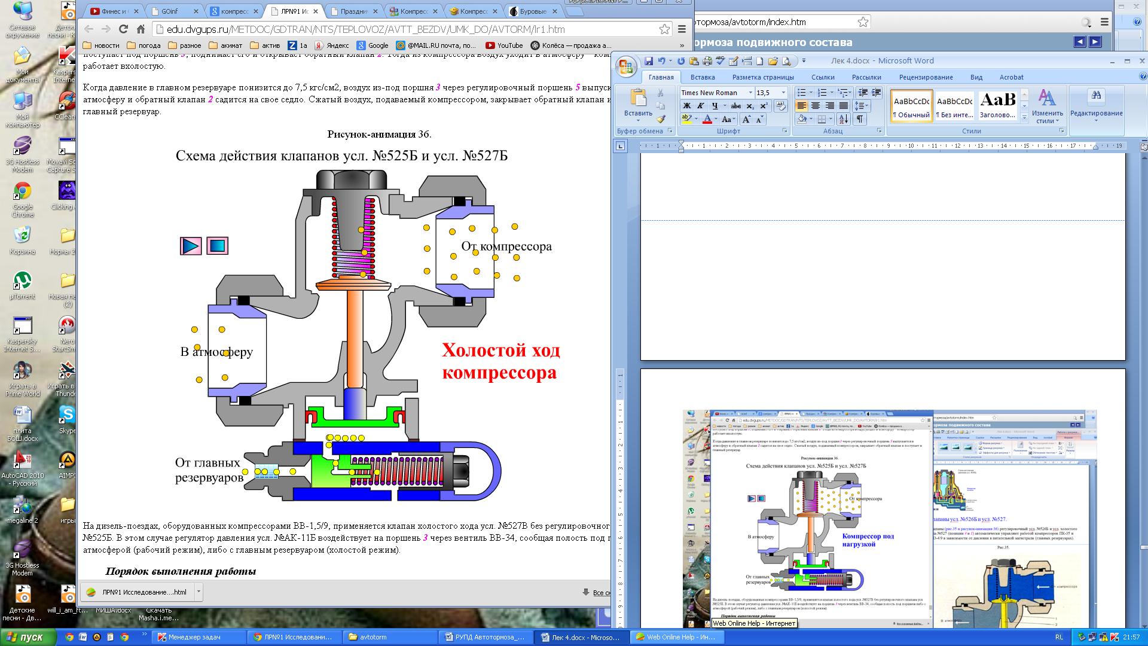Viewport: 1148px width, 646px height.
Task: Toggle bold Ж formatting in Word
Action: click(687, 106)
